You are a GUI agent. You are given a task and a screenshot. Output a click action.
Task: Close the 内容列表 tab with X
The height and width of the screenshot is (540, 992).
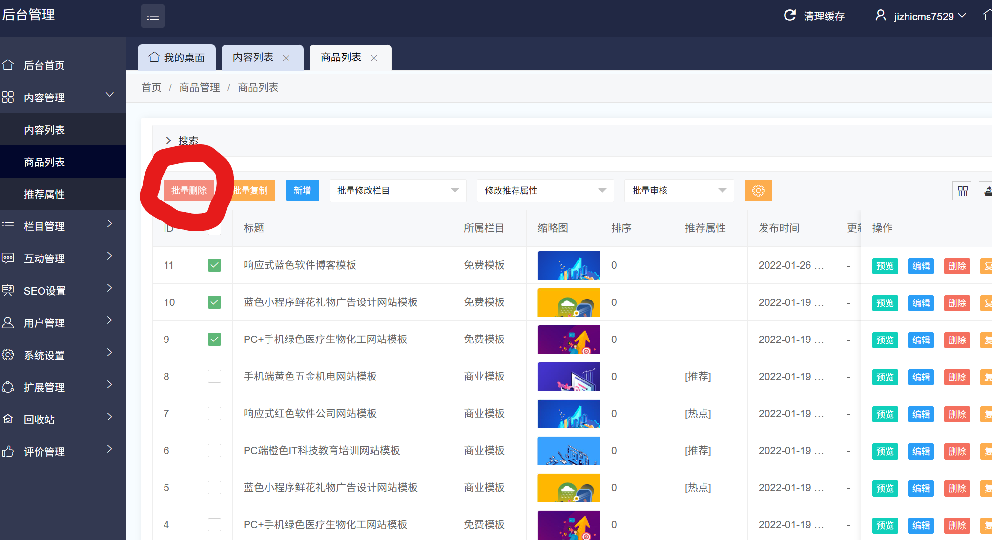286,58
